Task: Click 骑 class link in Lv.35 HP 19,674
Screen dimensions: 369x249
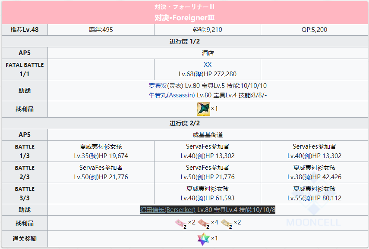Action: pos(94,156)
